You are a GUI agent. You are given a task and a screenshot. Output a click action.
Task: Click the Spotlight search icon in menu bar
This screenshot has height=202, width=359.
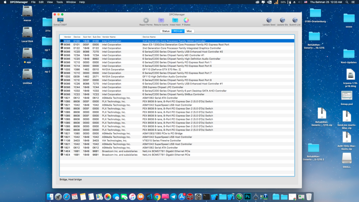pos(347,2)
